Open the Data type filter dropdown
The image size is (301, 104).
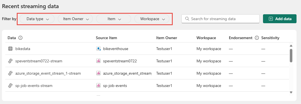37,19
